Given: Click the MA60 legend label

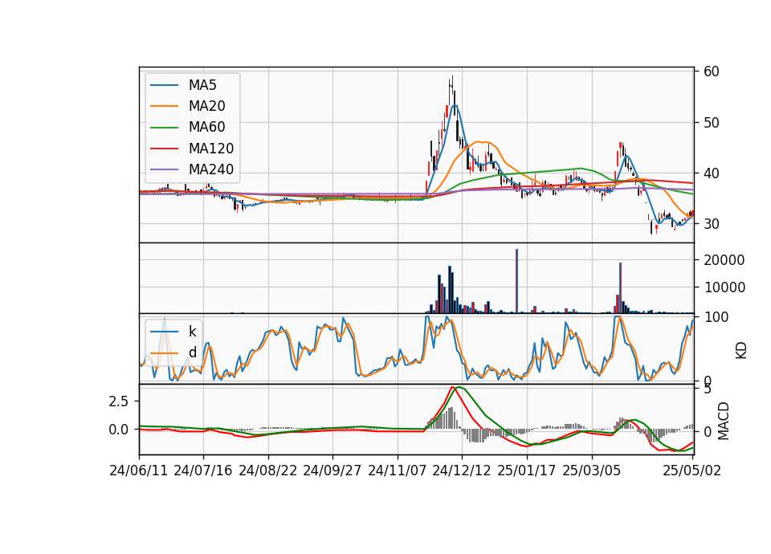Looking at the screenshot, I should 206,128.
